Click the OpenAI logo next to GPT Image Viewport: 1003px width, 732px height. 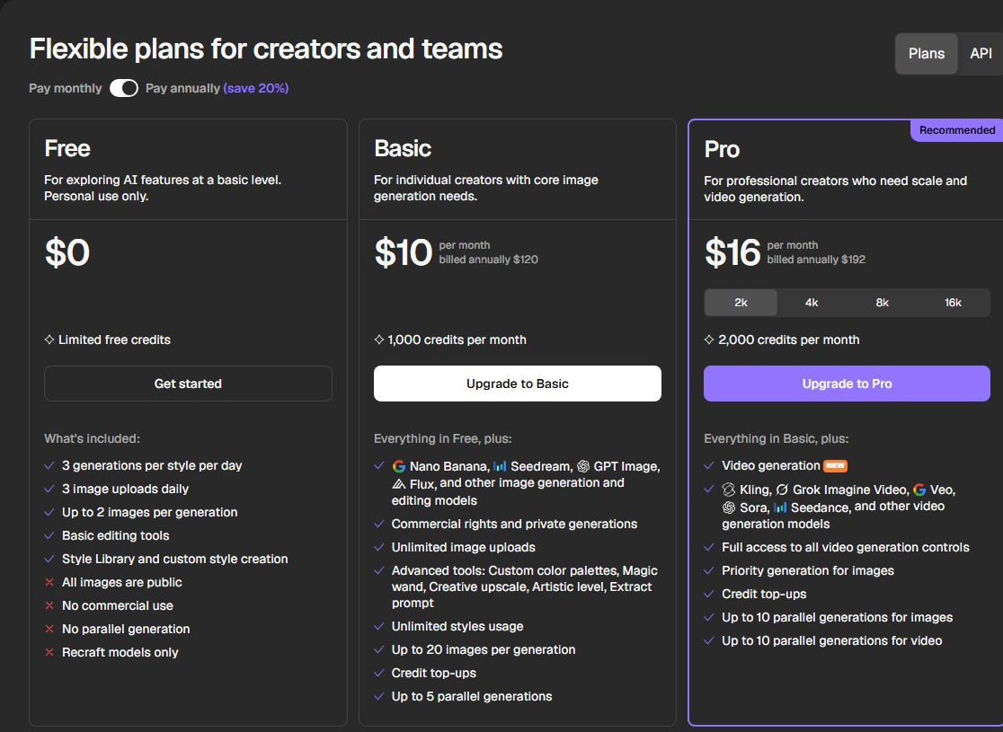point(582,466)
